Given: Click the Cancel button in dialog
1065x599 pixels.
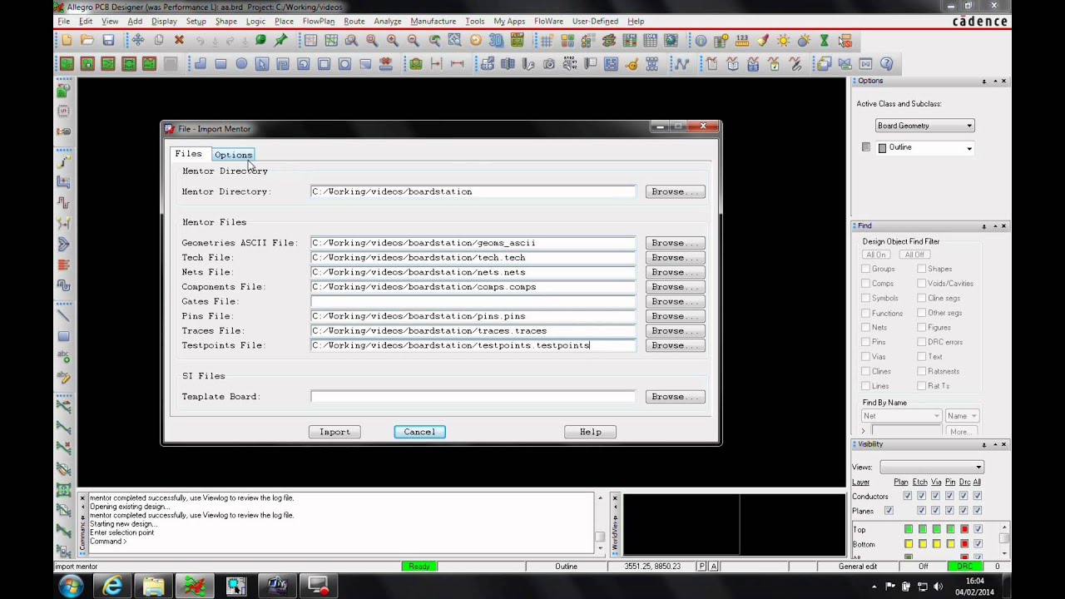Looking at the screenshot, I should [x=419, y=432].
